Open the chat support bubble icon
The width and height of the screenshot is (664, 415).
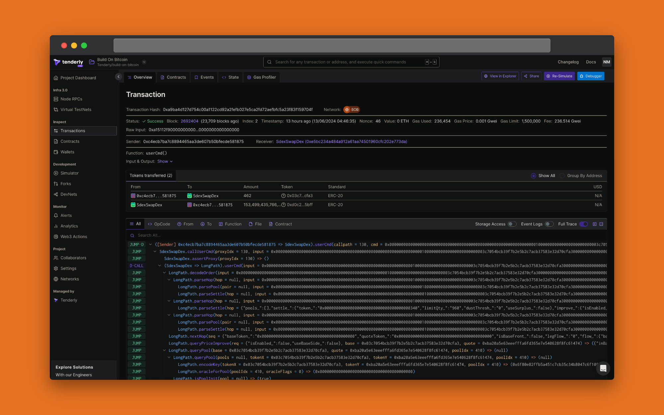tap(603, 368)
